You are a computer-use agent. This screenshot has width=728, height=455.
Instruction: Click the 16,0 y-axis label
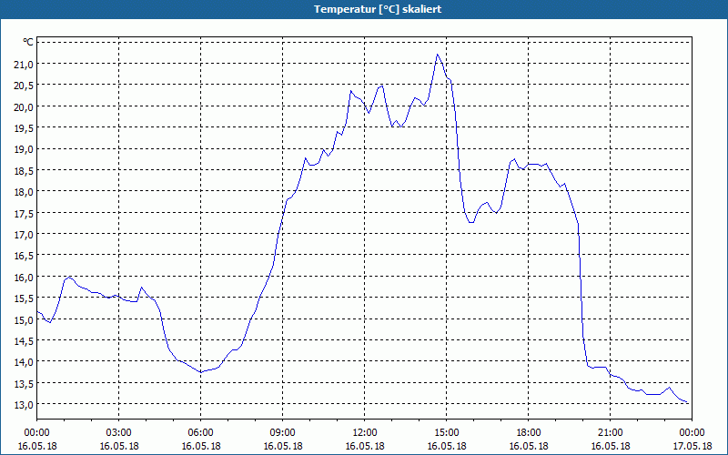[x=24, y=278]
